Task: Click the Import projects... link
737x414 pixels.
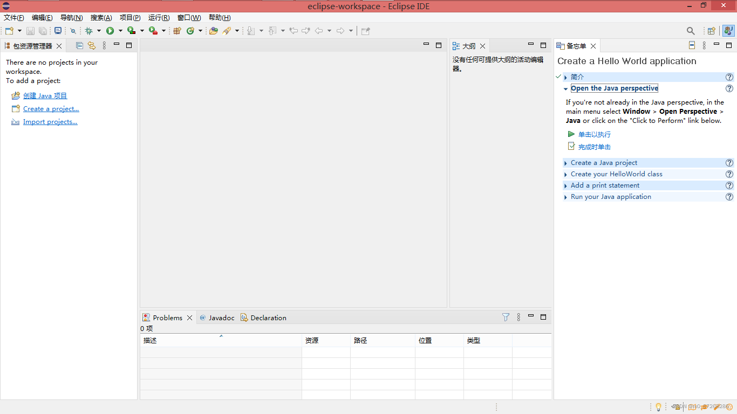Action: (50, 122)
